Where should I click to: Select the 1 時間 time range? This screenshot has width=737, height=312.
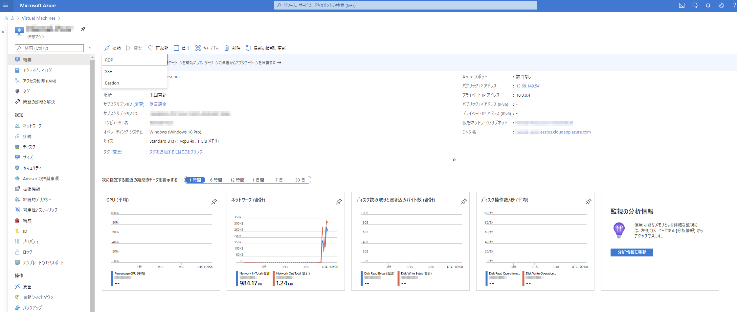click(x=195, y=180)
